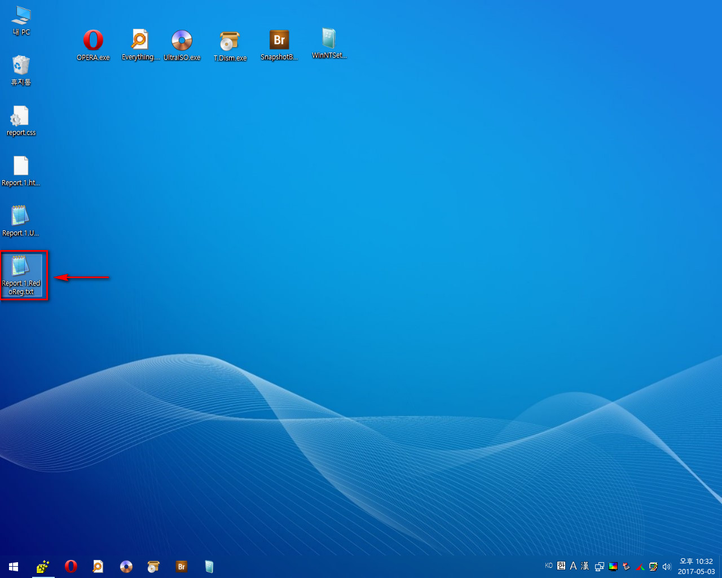Click the KO input language indicator

tap(549, 566)
